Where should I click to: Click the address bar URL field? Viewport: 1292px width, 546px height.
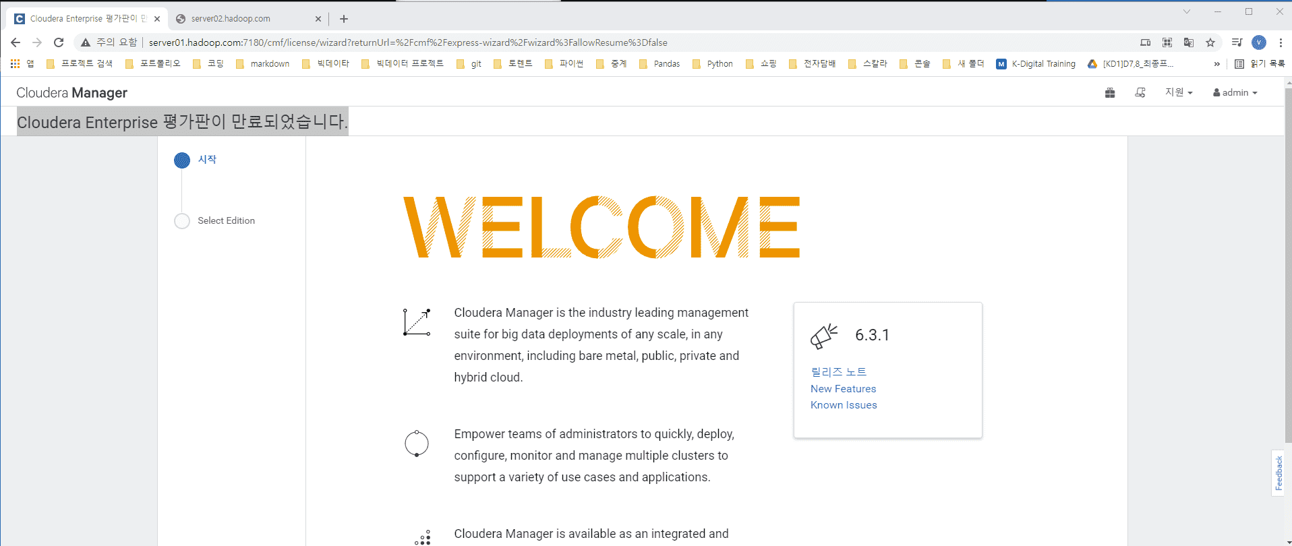pos(408,42)
